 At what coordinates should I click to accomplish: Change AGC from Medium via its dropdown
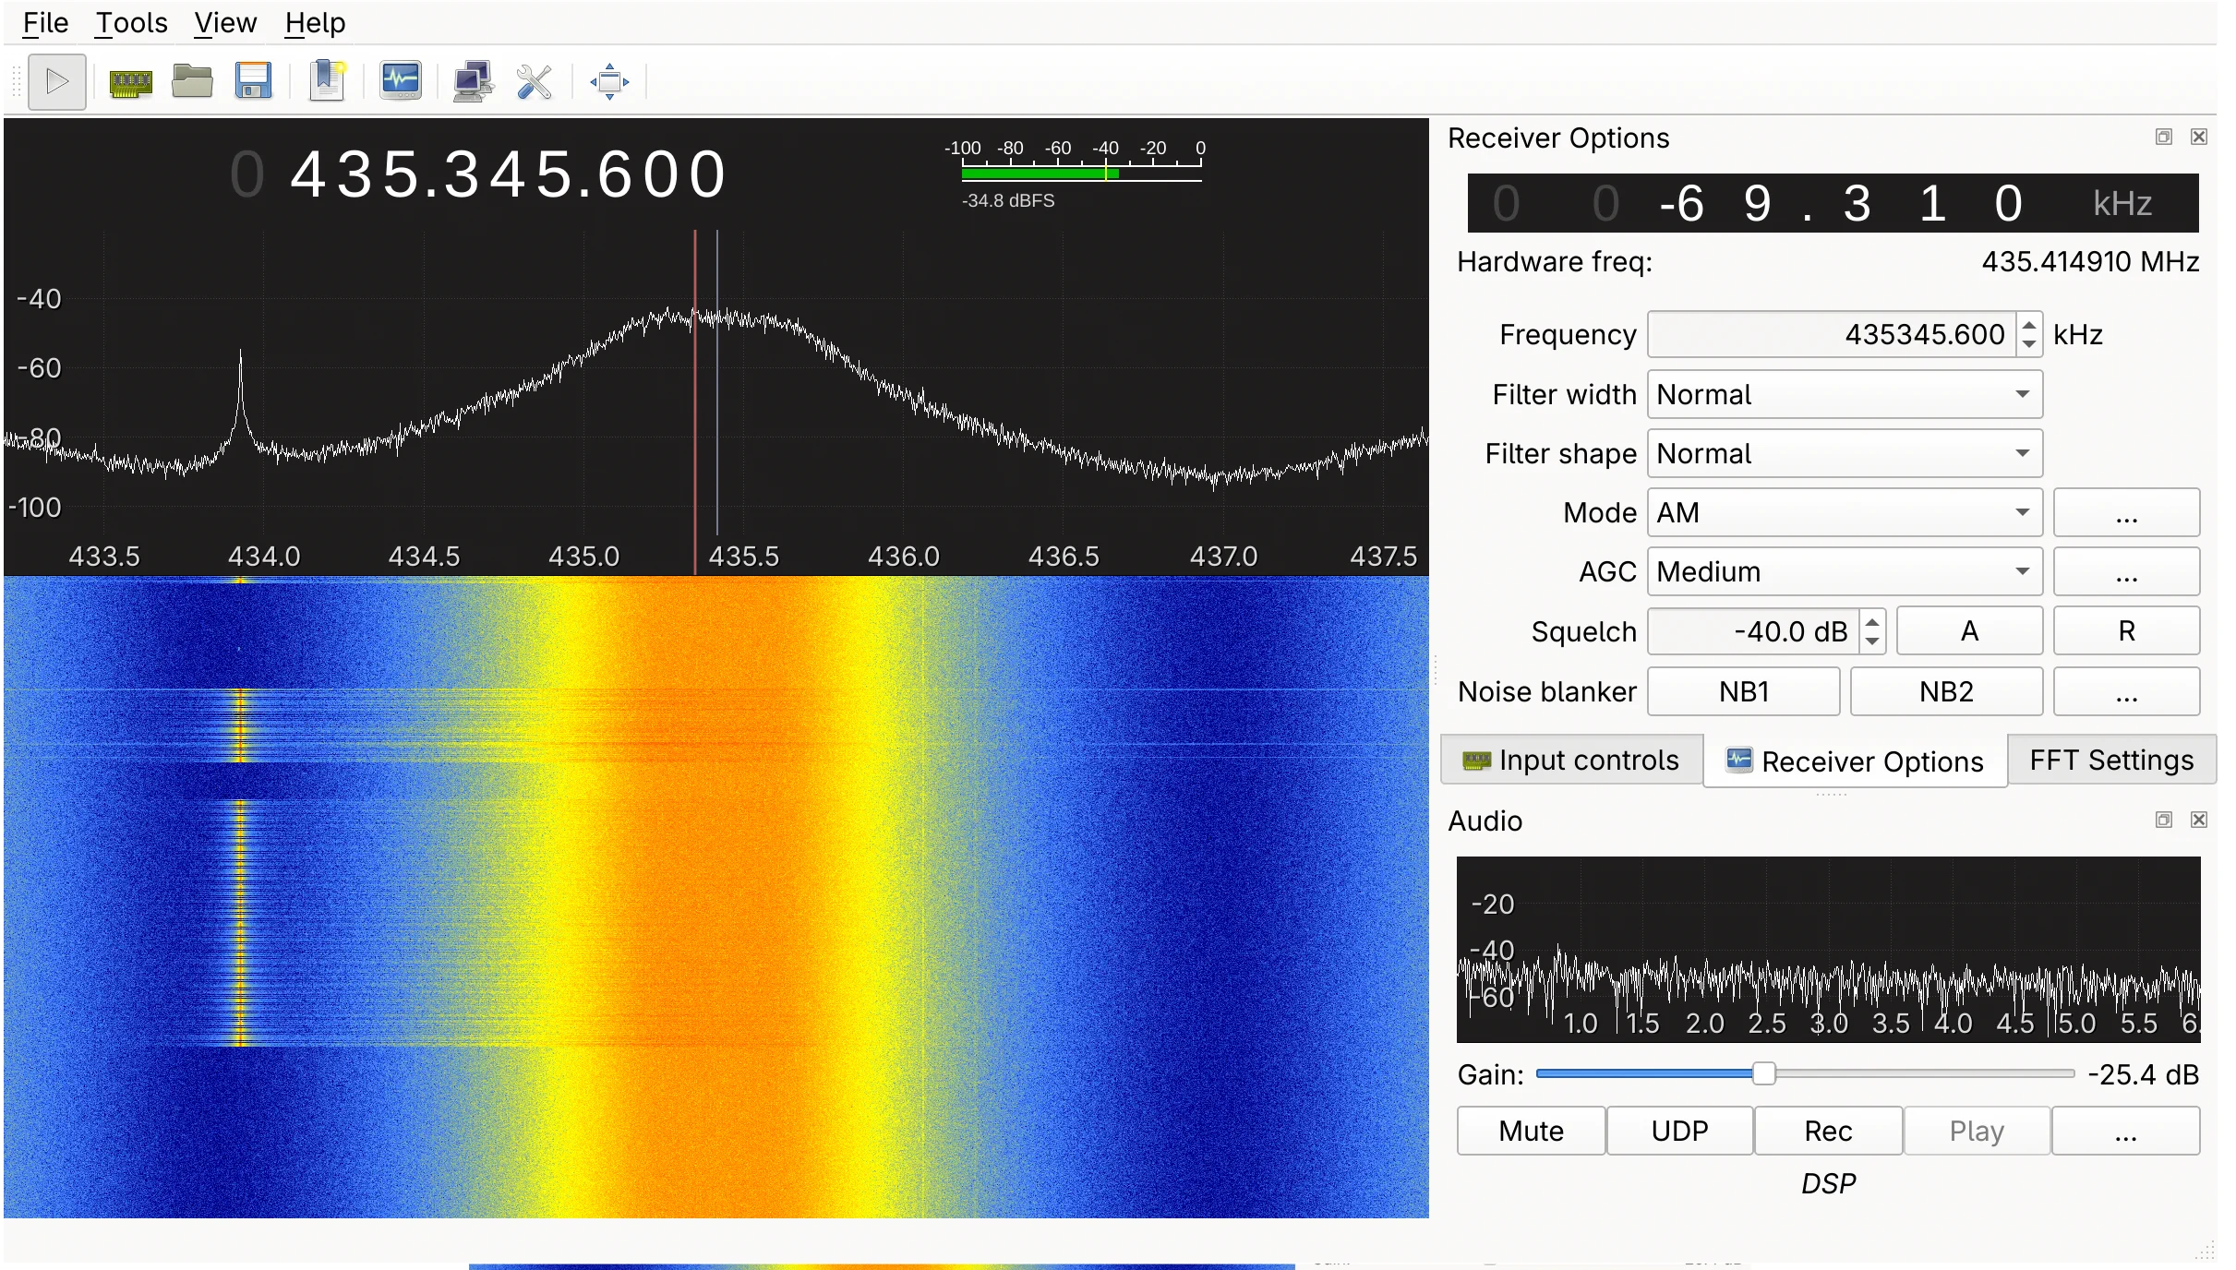[x=1842, y=571]
